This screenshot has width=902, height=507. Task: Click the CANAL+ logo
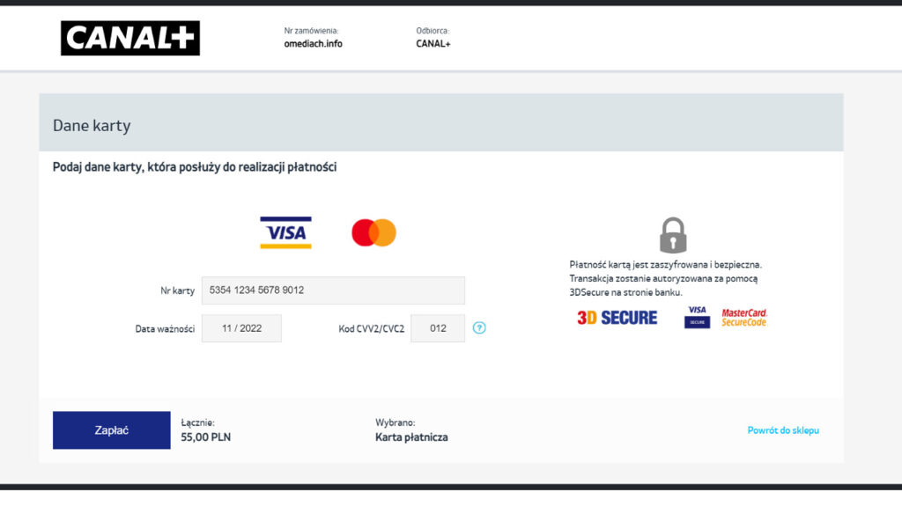130,38
